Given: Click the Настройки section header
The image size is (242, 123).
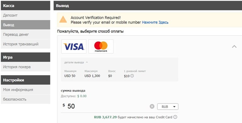Looking at the screenshot, I should (x=26, y=80).
